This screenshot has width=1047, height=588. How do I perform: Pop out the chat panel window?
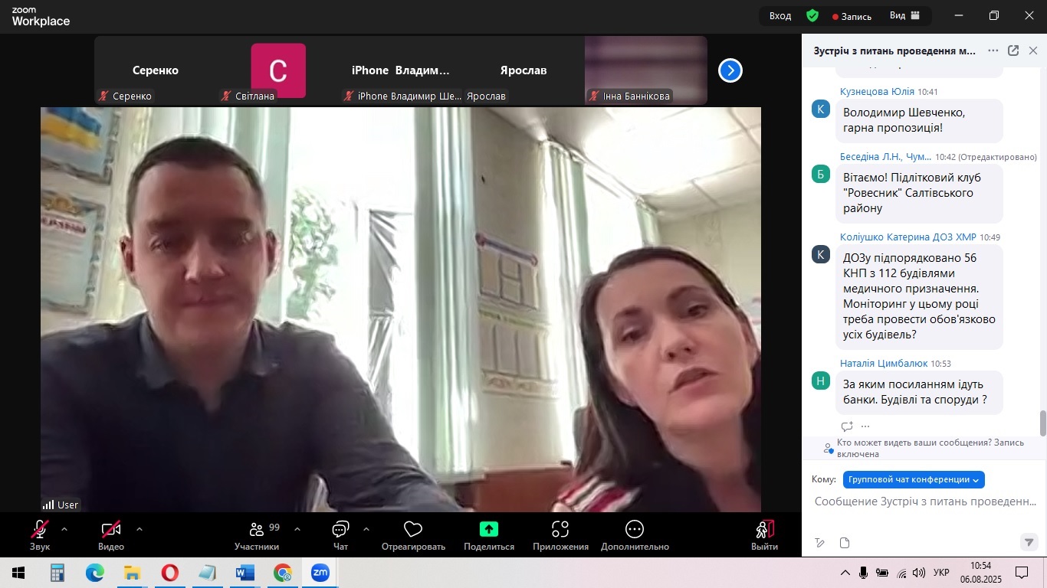[x=1013, y=51]
